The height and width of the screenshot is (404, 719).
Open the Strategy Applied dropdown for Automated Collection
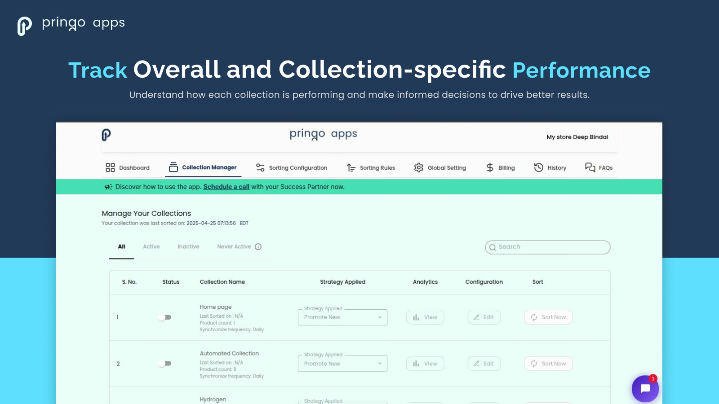[x=342, y=364]
